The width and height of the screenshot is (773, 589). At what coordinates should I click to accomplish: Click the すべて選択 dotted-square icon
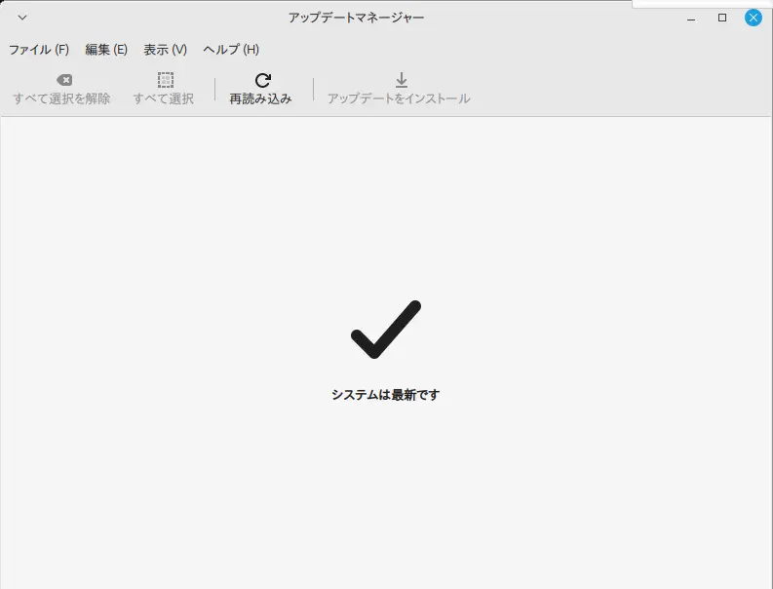[x=165, y=80]
